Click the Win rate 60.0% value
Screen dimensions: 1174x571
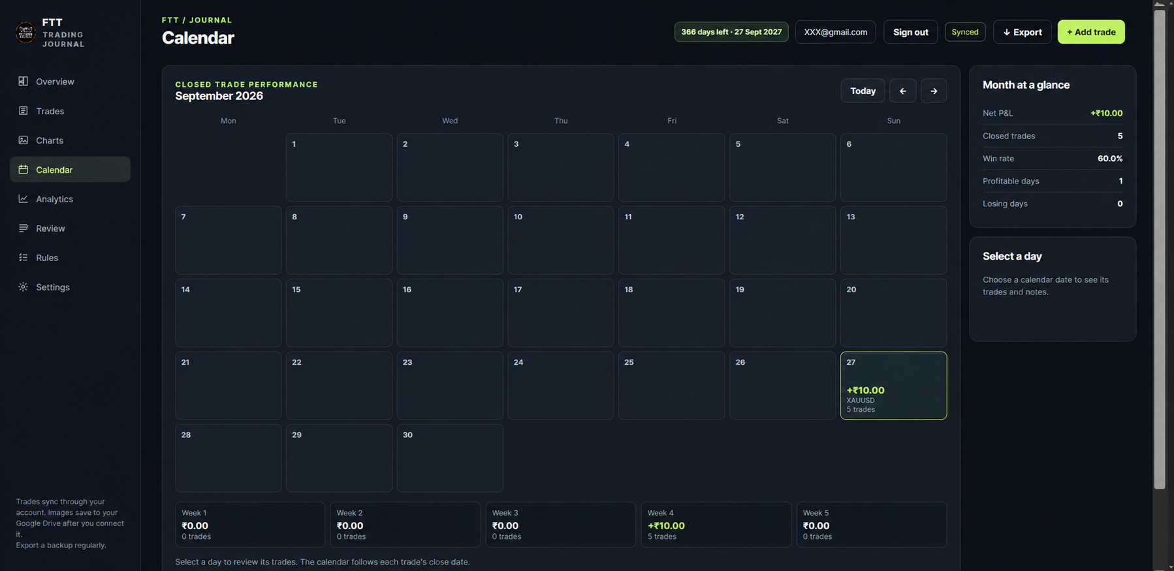tap(1110, 159)
